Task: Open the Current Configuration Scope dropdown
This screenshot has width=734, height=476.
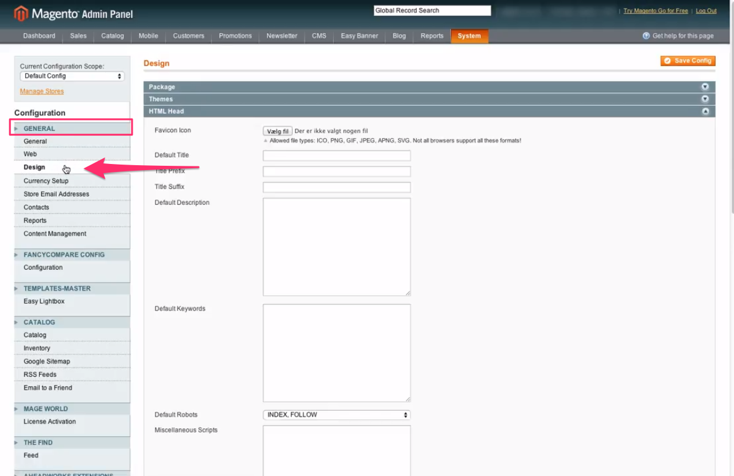Action: [72, 76]
